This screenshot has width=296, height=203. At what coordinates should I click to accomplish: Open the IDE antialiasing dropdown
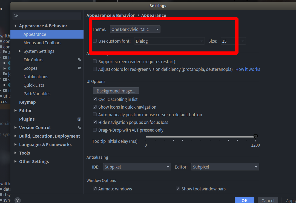pyautogui.click(x=137, y=167)
